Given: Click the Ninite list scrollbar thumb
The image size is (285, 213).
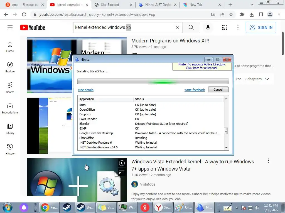Looking at the screenshot, I should tap(226, 131).
